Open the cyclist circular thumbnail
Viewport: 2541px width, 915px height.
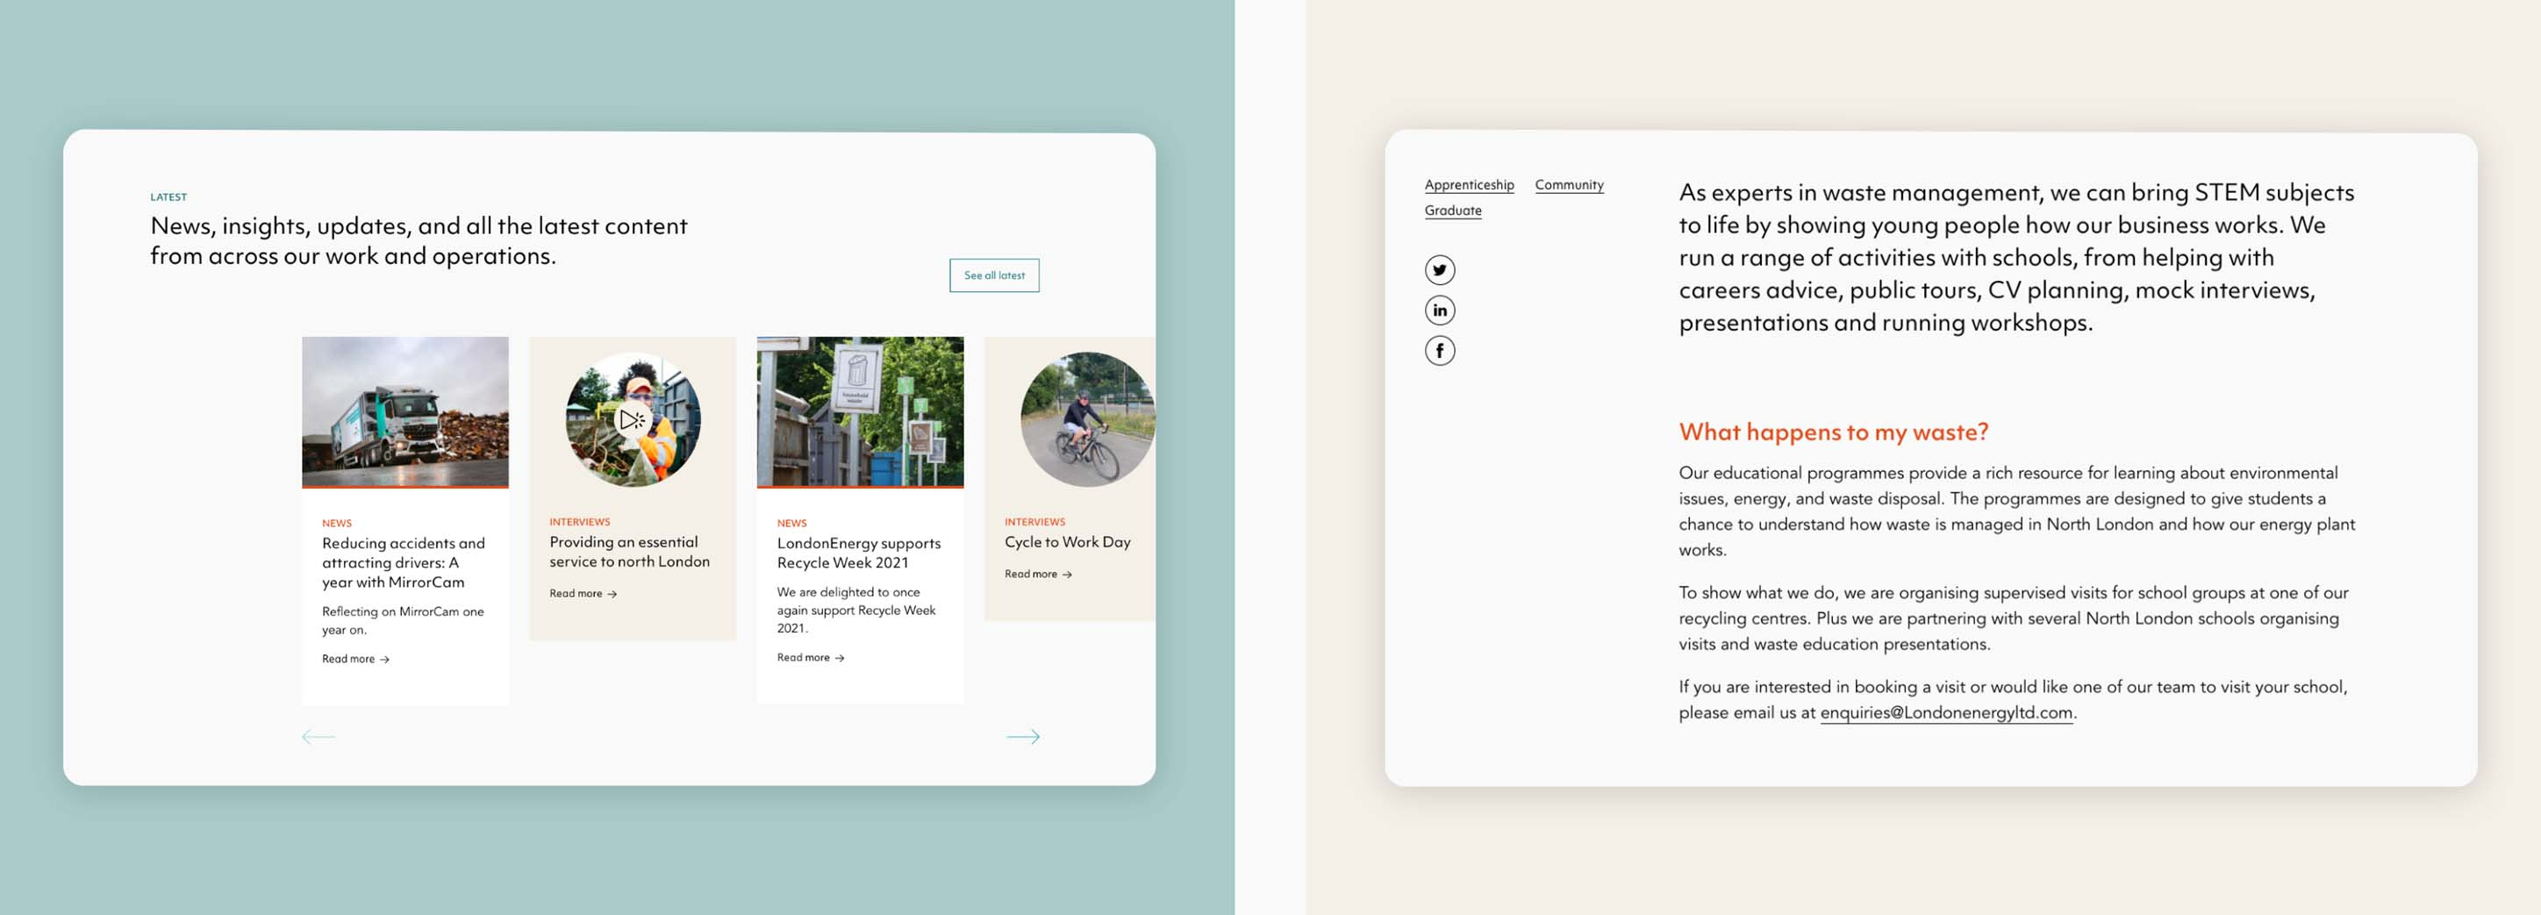tap(1087, 419)
